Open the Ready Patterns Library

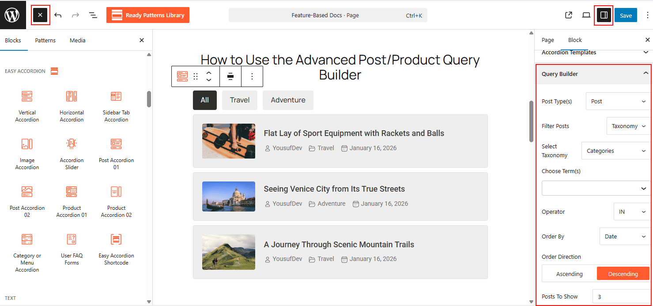148,15
